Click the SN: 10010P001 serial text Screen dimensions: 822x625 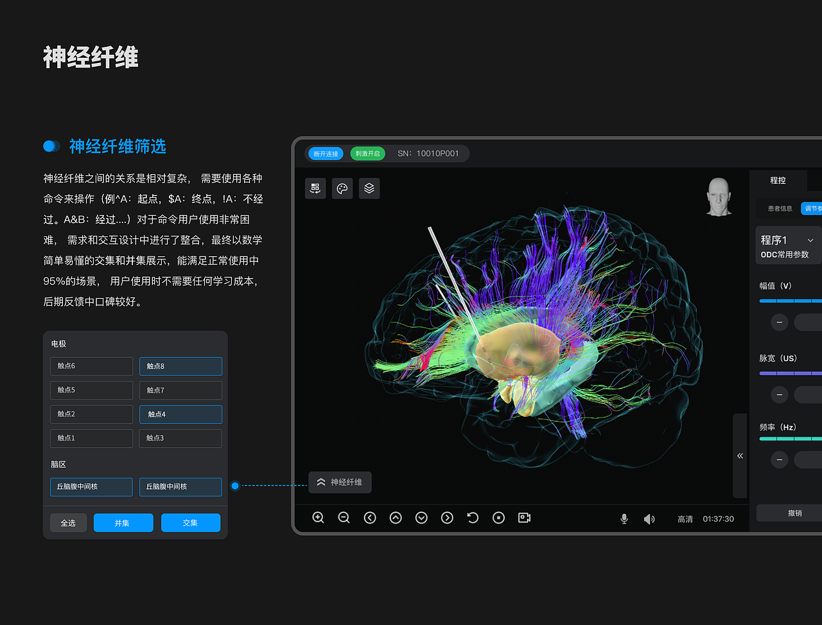click(x=428, y=154)
